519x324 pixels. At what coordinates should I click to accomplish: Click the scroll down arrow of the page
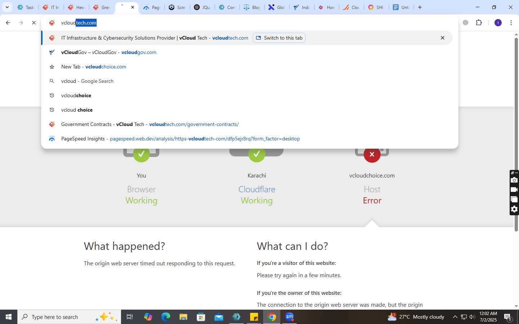tap(516, 306)
